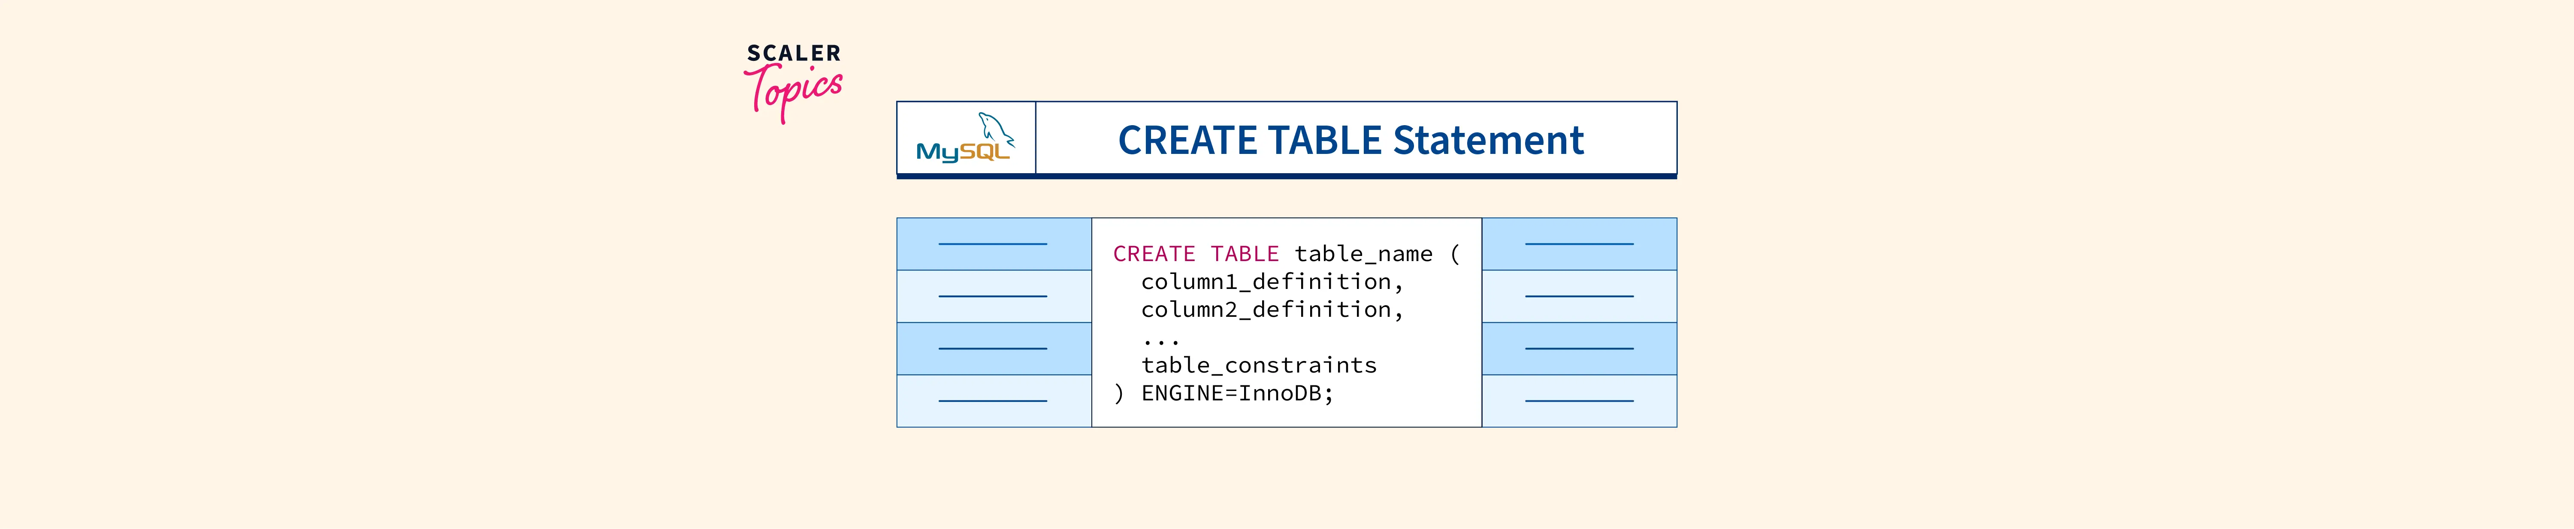The width and height of the screenshot is (2574, 529).
Task: Click the pink TABLE keyword in code
Action: 1244,253
